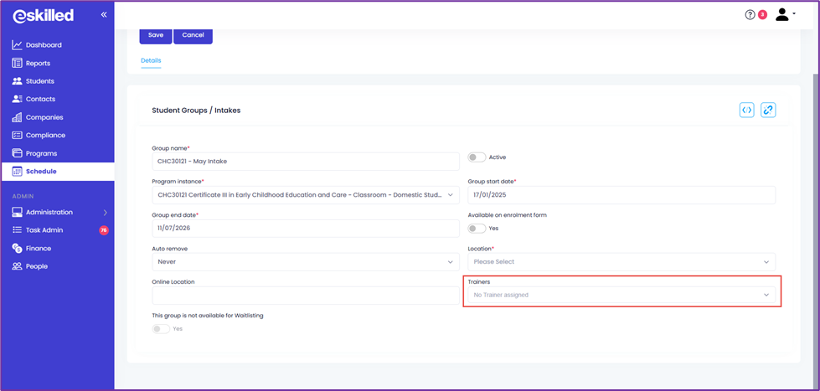
Task: Click the Cancel button
Action: point(193,35)
